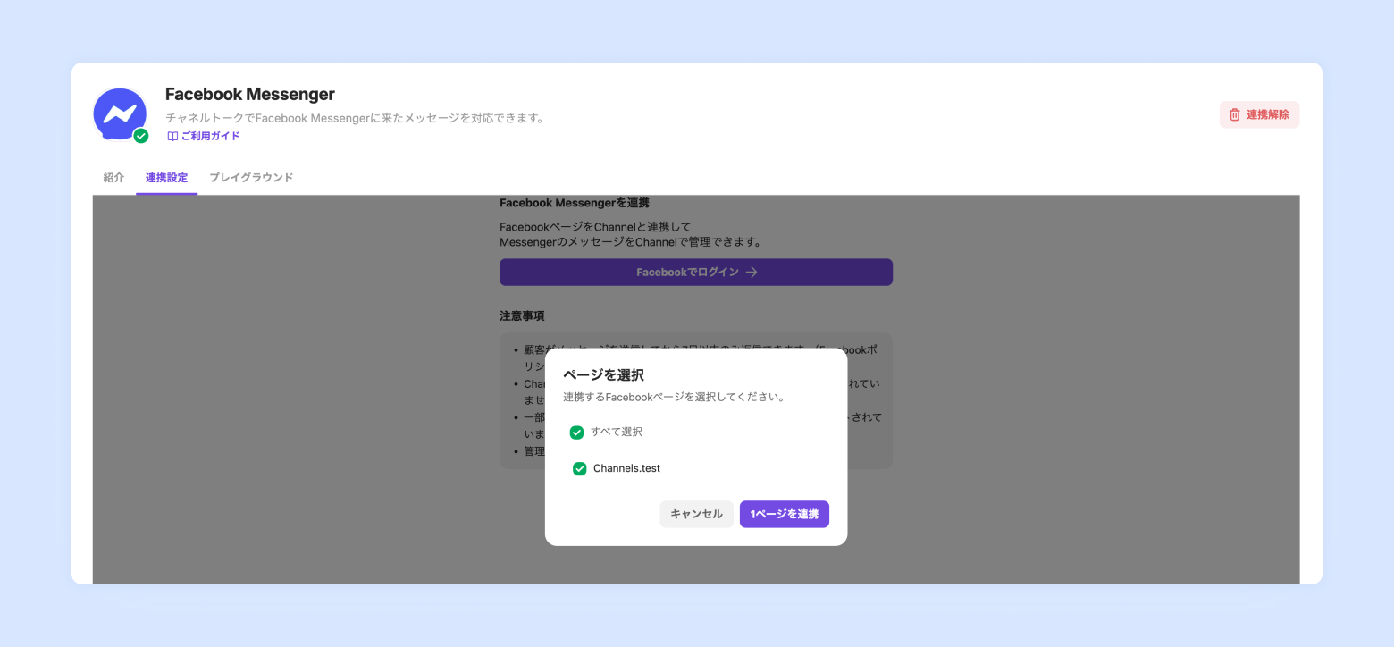The image size is (1394, 647).
Task: Click the すべて選択 label text
Action: click(617, 432)
